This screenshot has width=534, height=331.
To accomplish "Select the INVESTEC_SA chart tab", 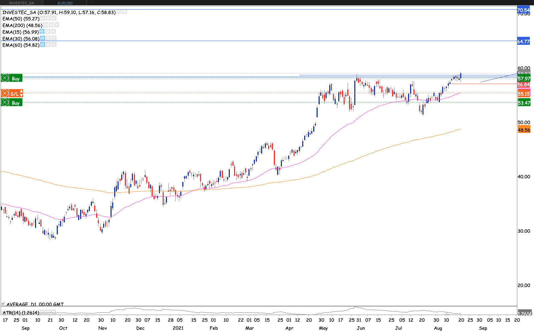I will click(x=21, y=3).
